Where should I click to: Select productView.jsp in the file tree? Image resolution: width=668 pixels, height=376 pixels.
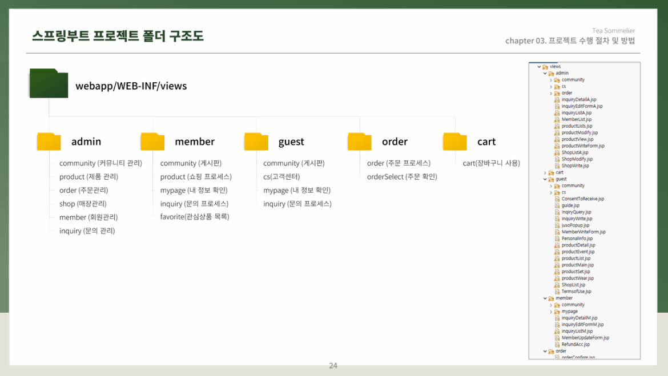click(577, 139)
